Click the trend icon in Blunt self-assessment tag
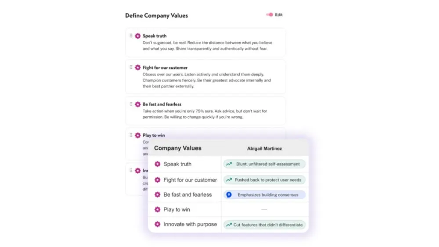Viewport: 439px width, 247px height. pyautogui.click(x=229, y=164)
